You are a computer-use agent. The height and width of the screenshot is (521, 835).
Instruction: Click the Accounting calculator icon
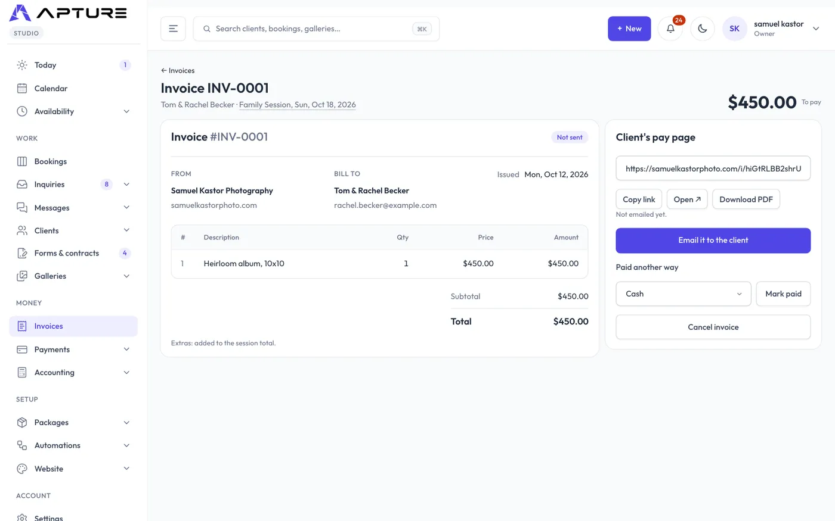click(22, 373)
